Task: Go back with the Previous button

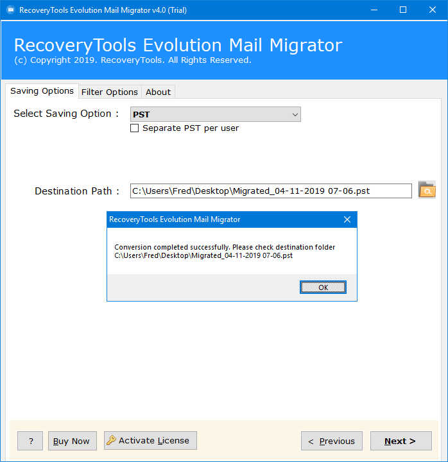Action: coord(332,441)
